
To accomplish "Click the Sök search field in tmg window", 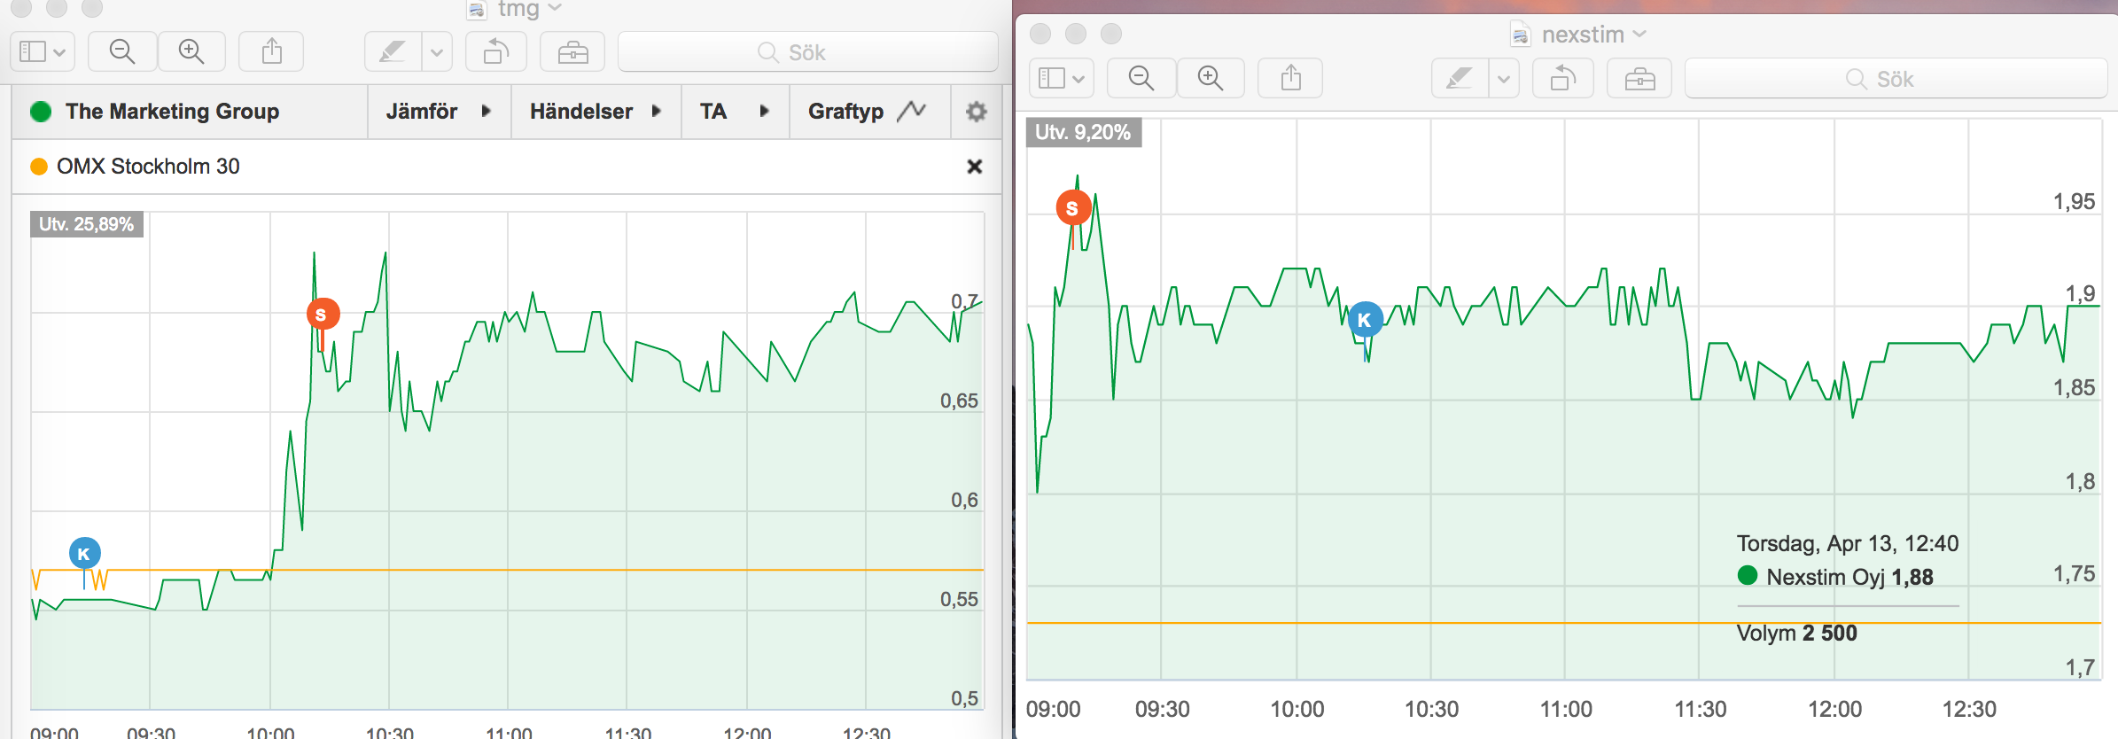I will point(807,51).
